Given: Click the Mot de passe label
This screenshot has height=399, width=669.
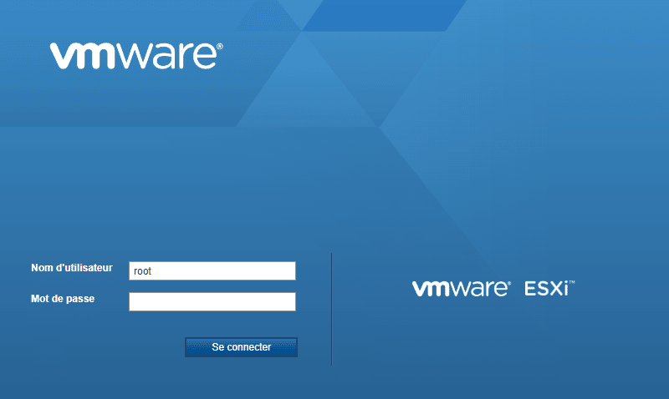Looking at the screenshot, I should 63,299.
